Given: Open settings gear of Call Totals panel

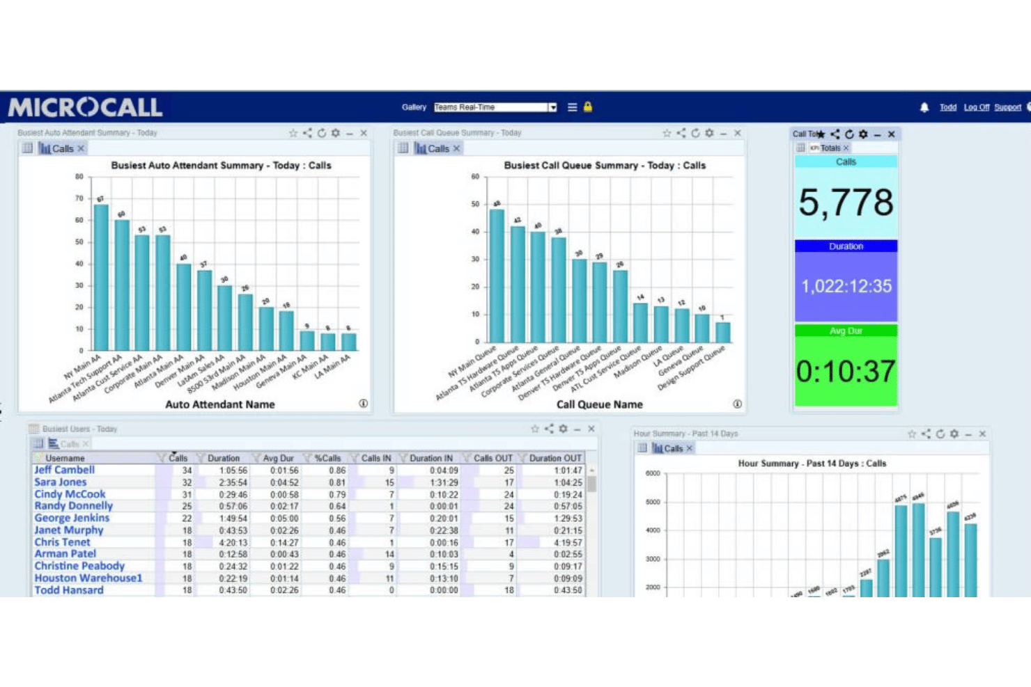Looking at the screenshot, I should click(863, 134).
